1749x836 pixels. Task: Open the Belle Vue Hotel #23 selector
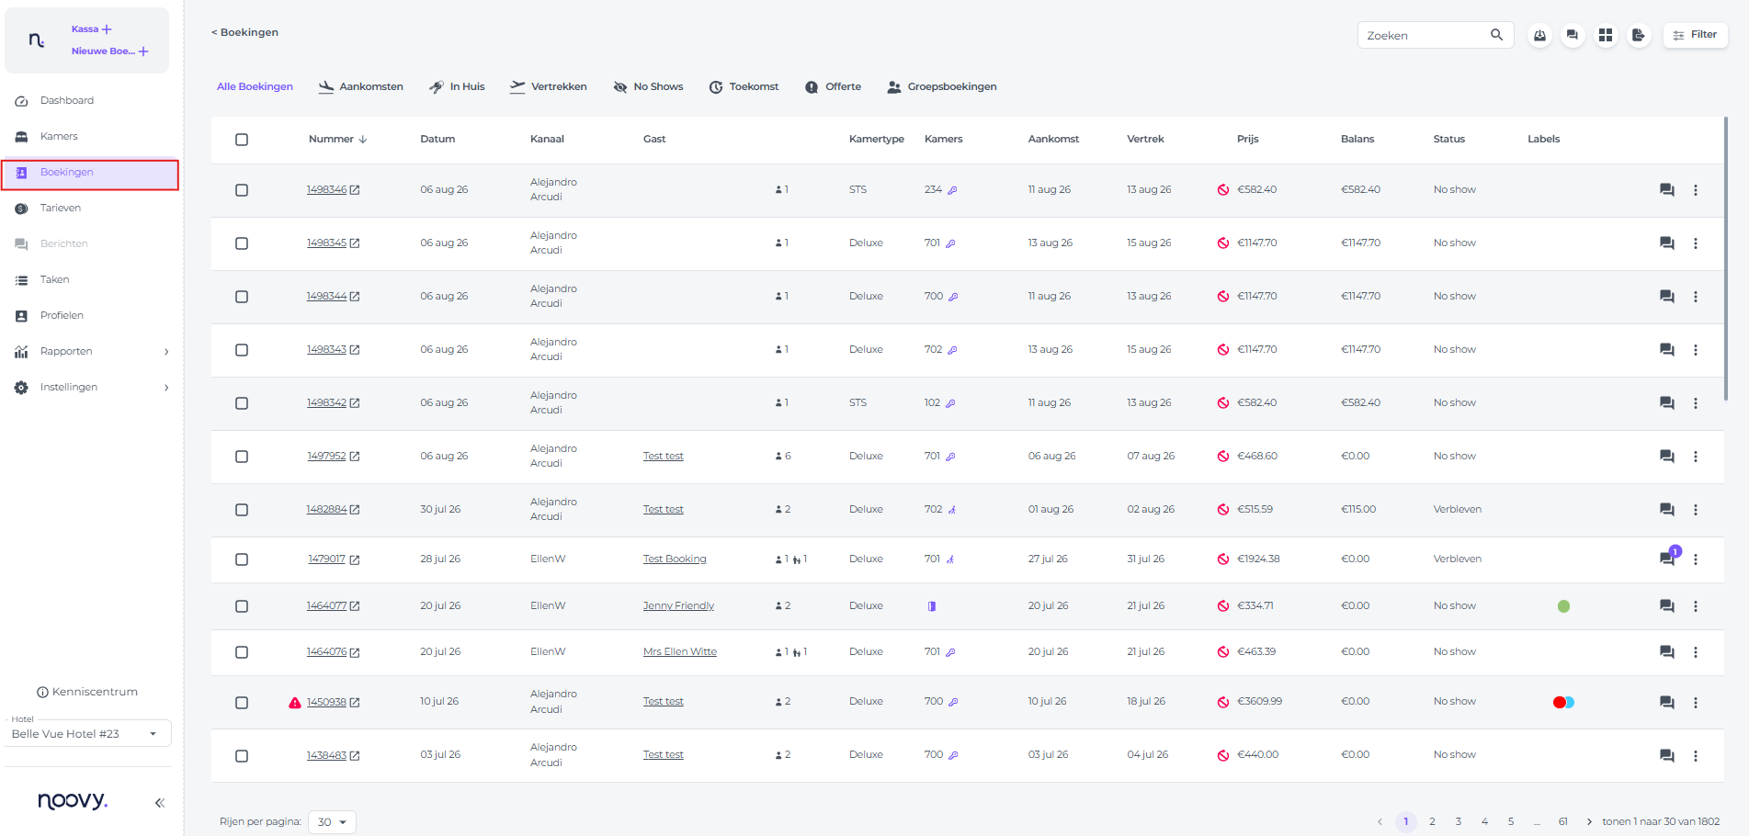(x=88, y=734)
